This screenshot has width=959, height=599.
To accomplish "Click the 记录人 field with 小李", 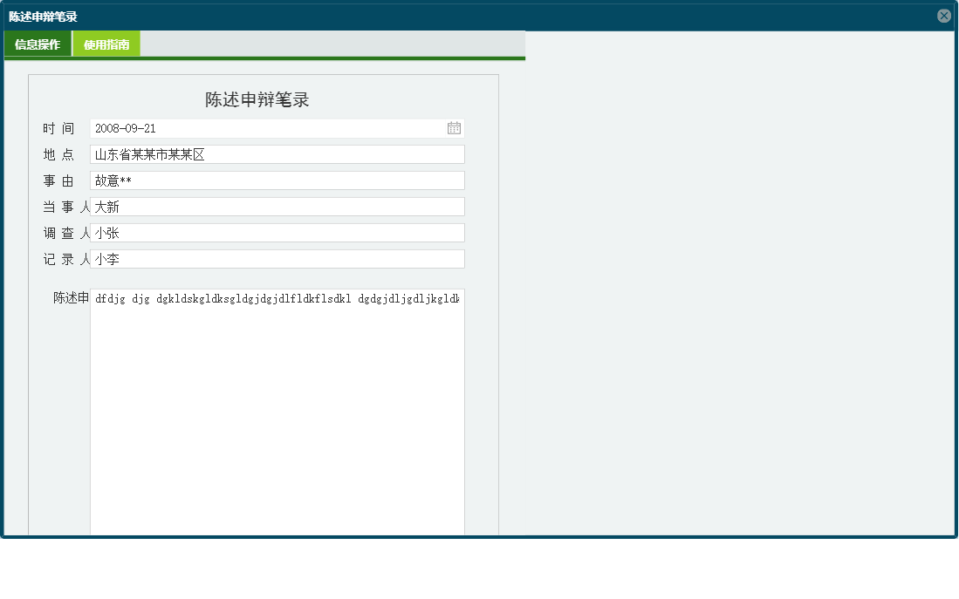I will pos(277,259).
